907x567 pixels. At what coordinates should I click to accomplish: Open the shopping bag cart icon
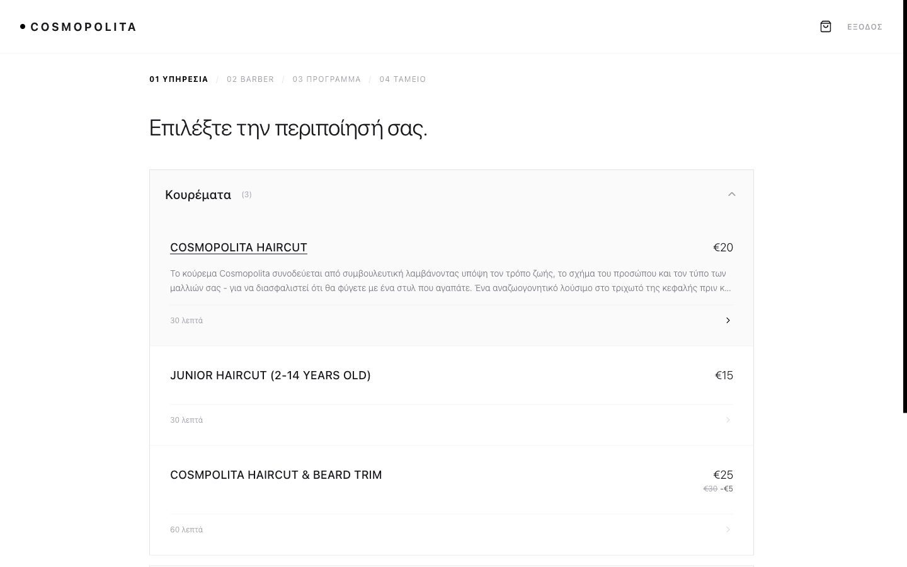pyautogui.click(x=826, y=26)
